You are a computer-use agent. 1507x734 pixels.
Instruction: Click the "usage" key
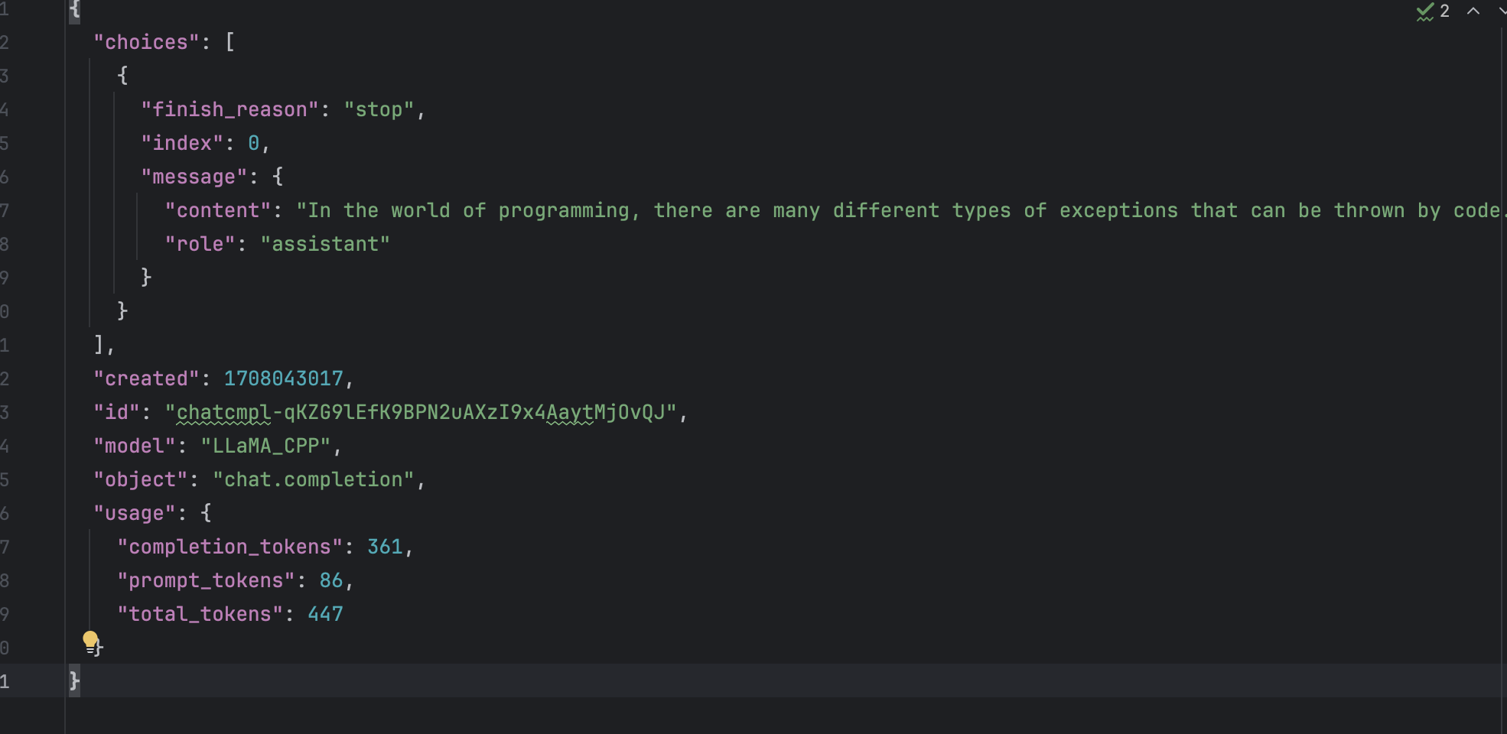(135, 513)
